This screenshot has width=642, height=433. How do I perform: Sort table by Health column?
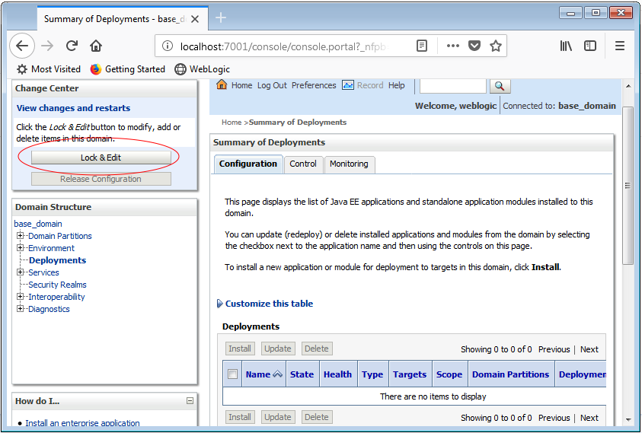[x=337, y=374]
